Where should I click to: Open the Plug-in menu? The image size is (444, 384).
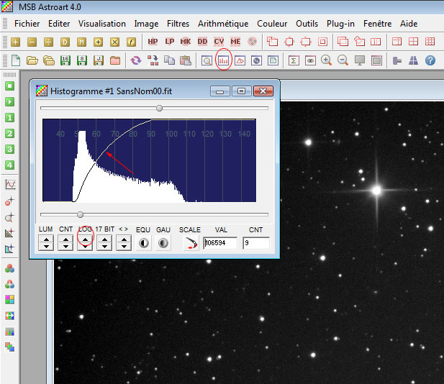[x=340, y=24]
